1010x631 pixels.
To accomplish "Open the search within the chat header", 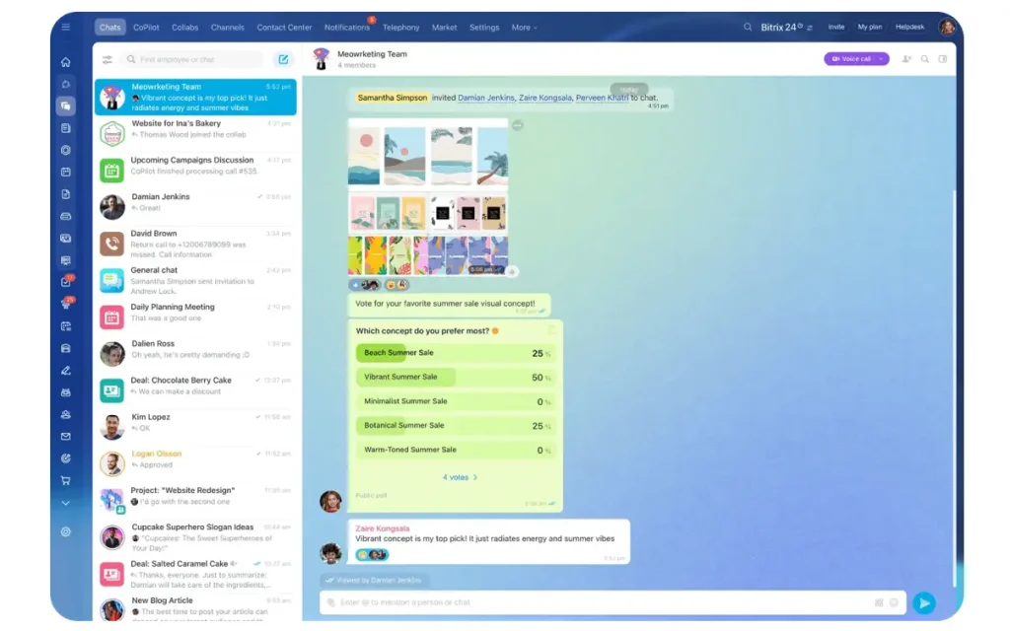I will [924, 59].
